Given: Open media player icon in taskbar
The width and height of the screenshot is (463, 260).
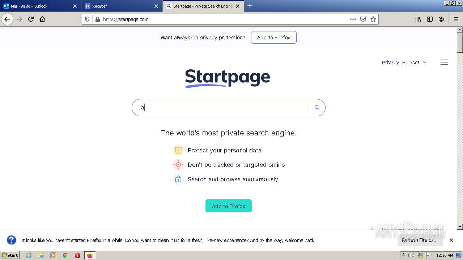Looking at the screenshot, I should pyautogui.click(x=53, y=255).
